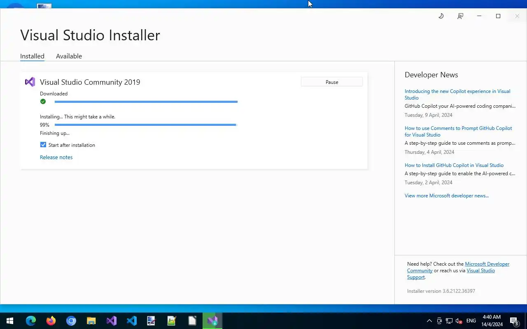Open network status tray icon
This screenshot has width=527, height=329.
449,321
